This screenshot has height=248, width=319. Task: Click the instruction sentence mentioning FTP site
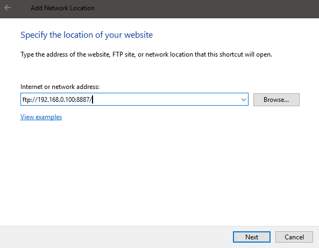click(x=146, y=54)
